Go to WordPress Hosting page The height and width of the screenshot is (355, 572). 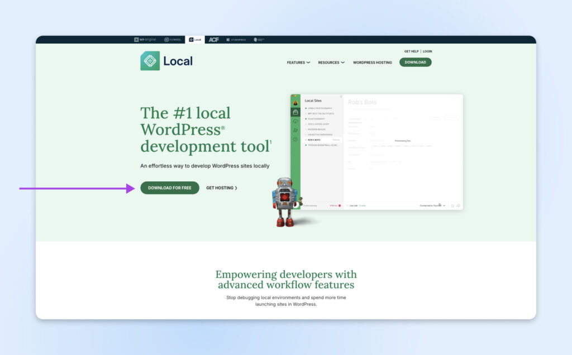coord(372,63)
